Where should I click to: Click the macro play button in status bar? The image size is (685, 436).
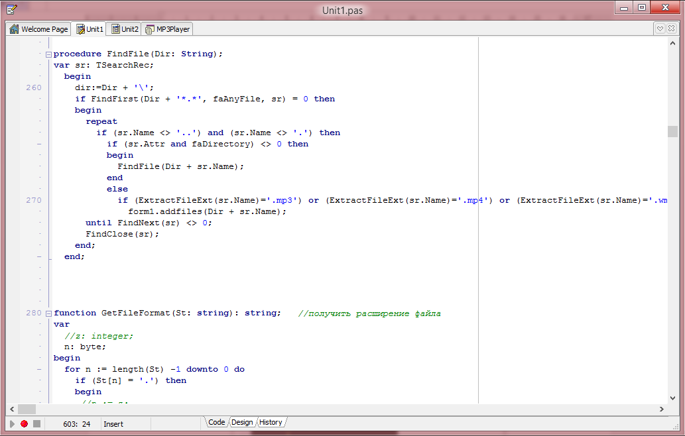12,423
